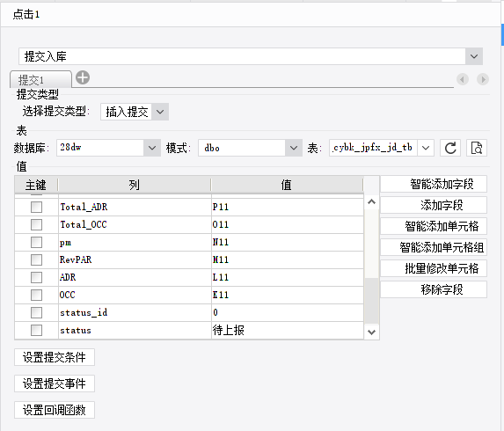
Task: Toggle primary key checkbox for Total_ADR
Action: click(x=36, y=207)
